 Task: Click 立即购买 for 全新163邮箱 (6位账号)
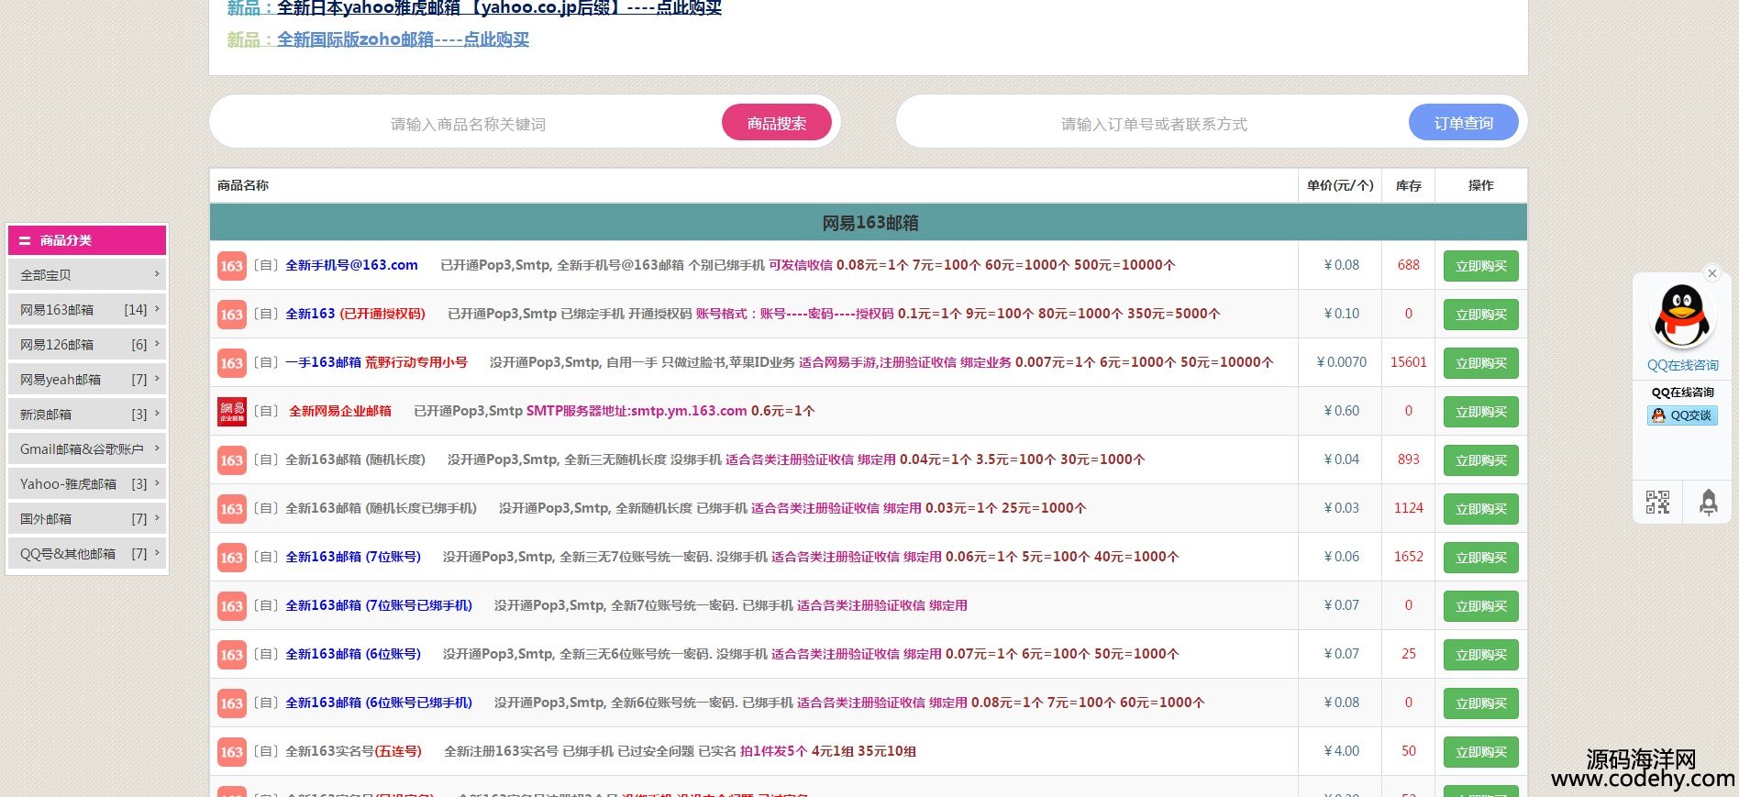pyautogui.click(x=1481, y=655)
